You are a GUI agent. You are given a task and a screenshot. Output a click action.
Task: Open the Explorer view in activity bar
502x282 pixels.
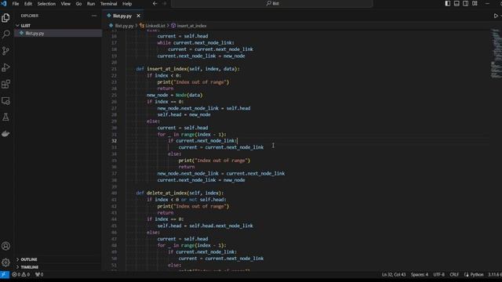point(5,18)
